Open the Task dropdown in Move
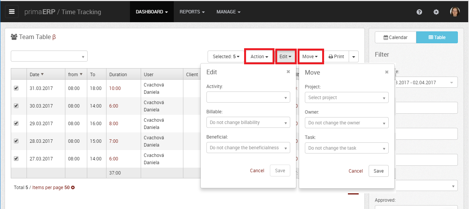Screen dimensions: 469x209 coord(347,148)
